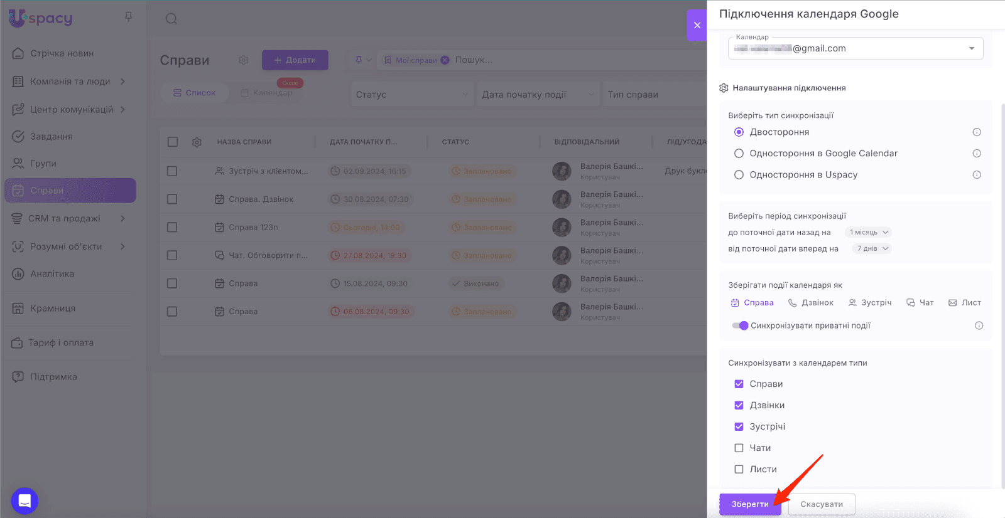Image resolution: width=1005 pixels, height=518 pixels.
Task: Check the Листи sync type checkbox
Action: (739, 470)
